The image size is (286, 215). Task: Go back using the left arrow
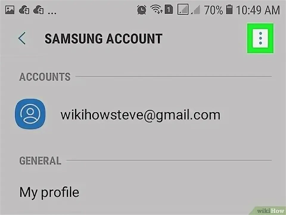(x=22, y=38)
